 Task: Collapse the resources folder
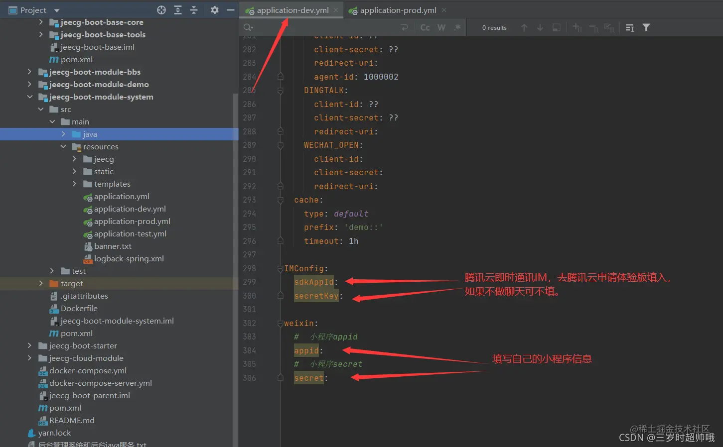(x=63, y=146)
